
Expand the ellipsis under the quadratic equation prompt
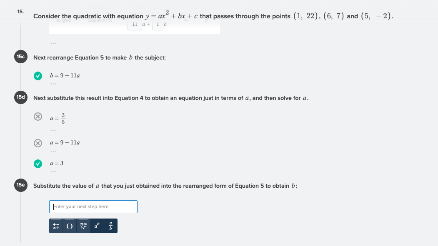[x=53, y=43]
